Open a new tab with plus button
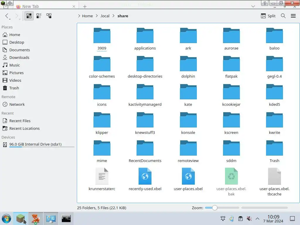 [x=85, y=7]
